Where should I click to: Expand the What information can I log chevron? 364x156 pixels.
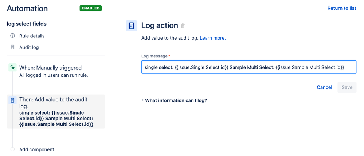142,101
